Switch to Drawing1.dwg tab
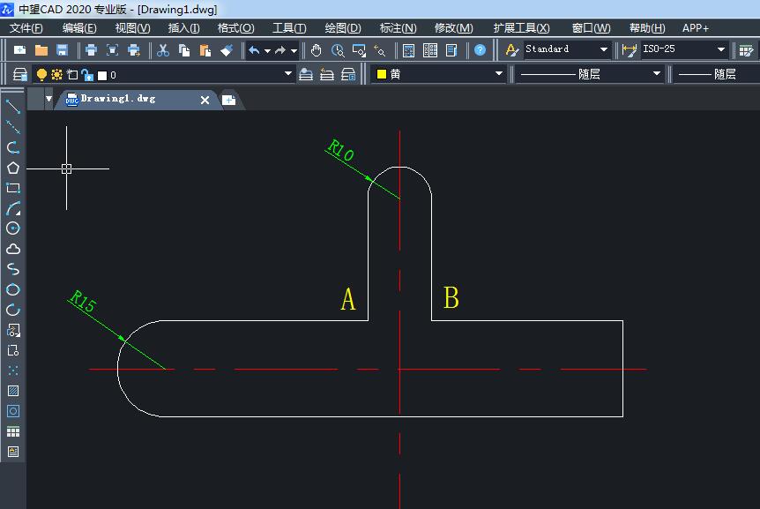Screen dimensions: 760x509 pyautogui.click(x=118, y=99)
